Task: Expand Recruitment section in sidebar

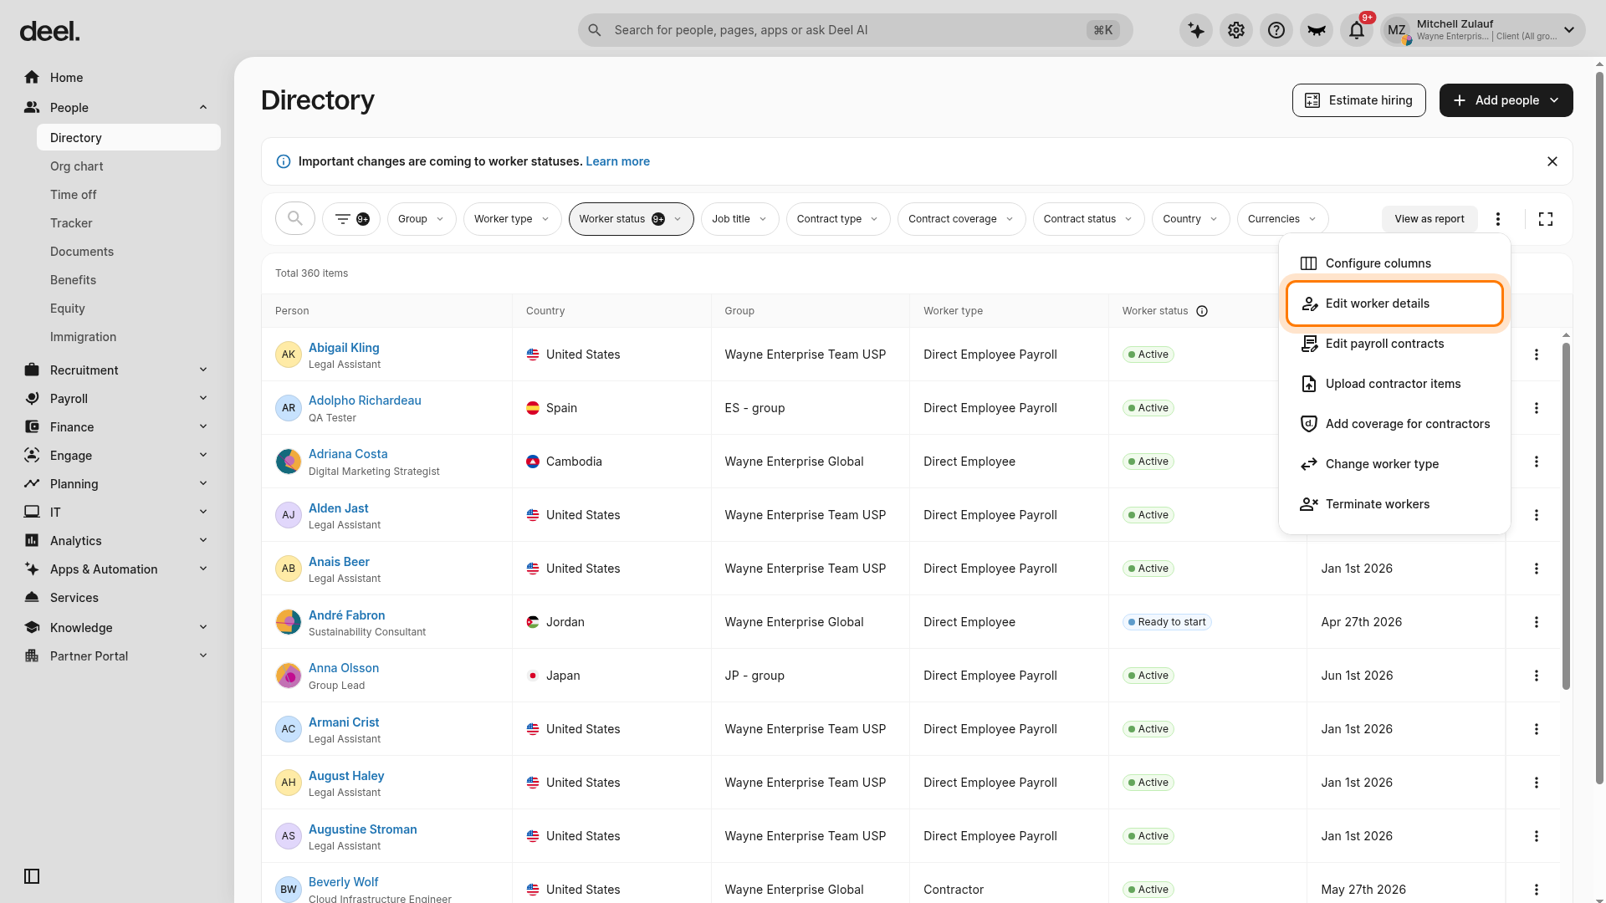Action: click(x=203, y=370)
